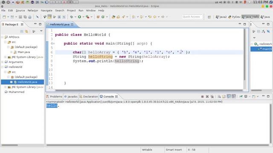Click the Print toolbar icon
This screenshot has height=153, width=273.
pos(30,17)
